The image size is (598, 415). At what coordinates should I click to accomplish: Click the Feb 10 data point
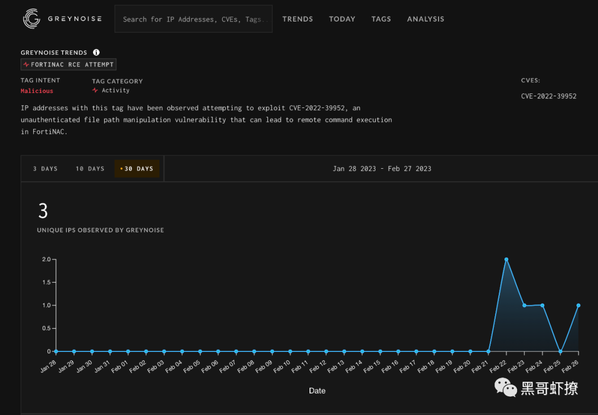(290, 351)
